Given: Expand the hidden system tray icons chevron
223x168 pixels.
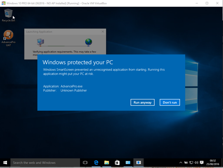Looking at the screenshot, I should [x=181, y=163].
